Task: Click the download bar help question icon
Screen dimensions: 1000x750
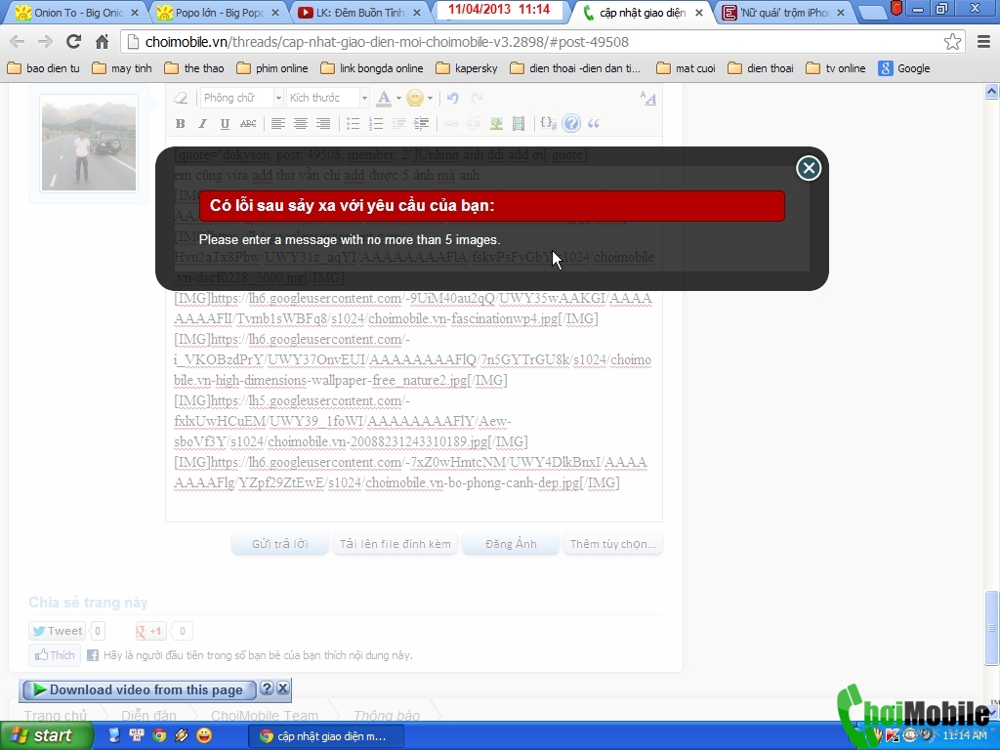Action: 268,688
